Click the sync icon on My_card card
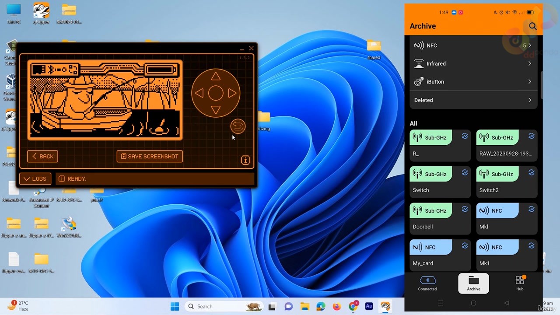Screen dimensions: 560x315 point(465,245)
